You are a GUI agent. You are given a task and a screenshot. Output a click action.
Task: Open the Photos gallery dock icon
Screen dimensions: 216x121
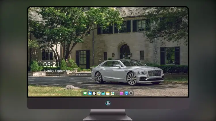tap(113, 93)
